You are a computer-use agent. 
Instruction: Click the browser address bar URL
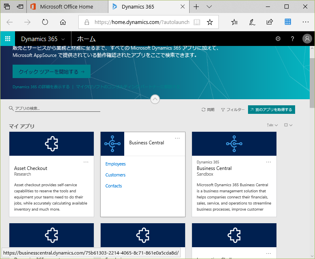click(x=142, y=22)
